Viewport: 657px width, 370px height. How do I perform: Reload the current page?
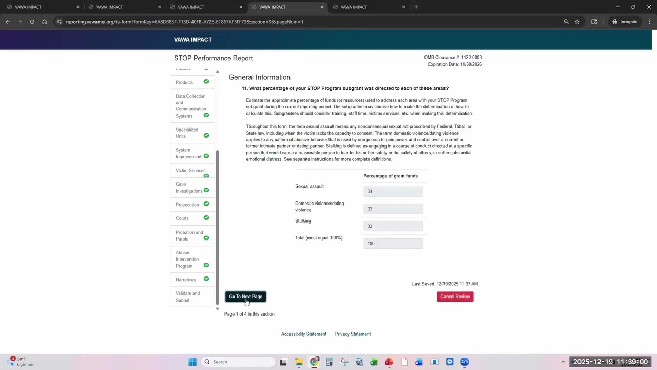(32, 22)
